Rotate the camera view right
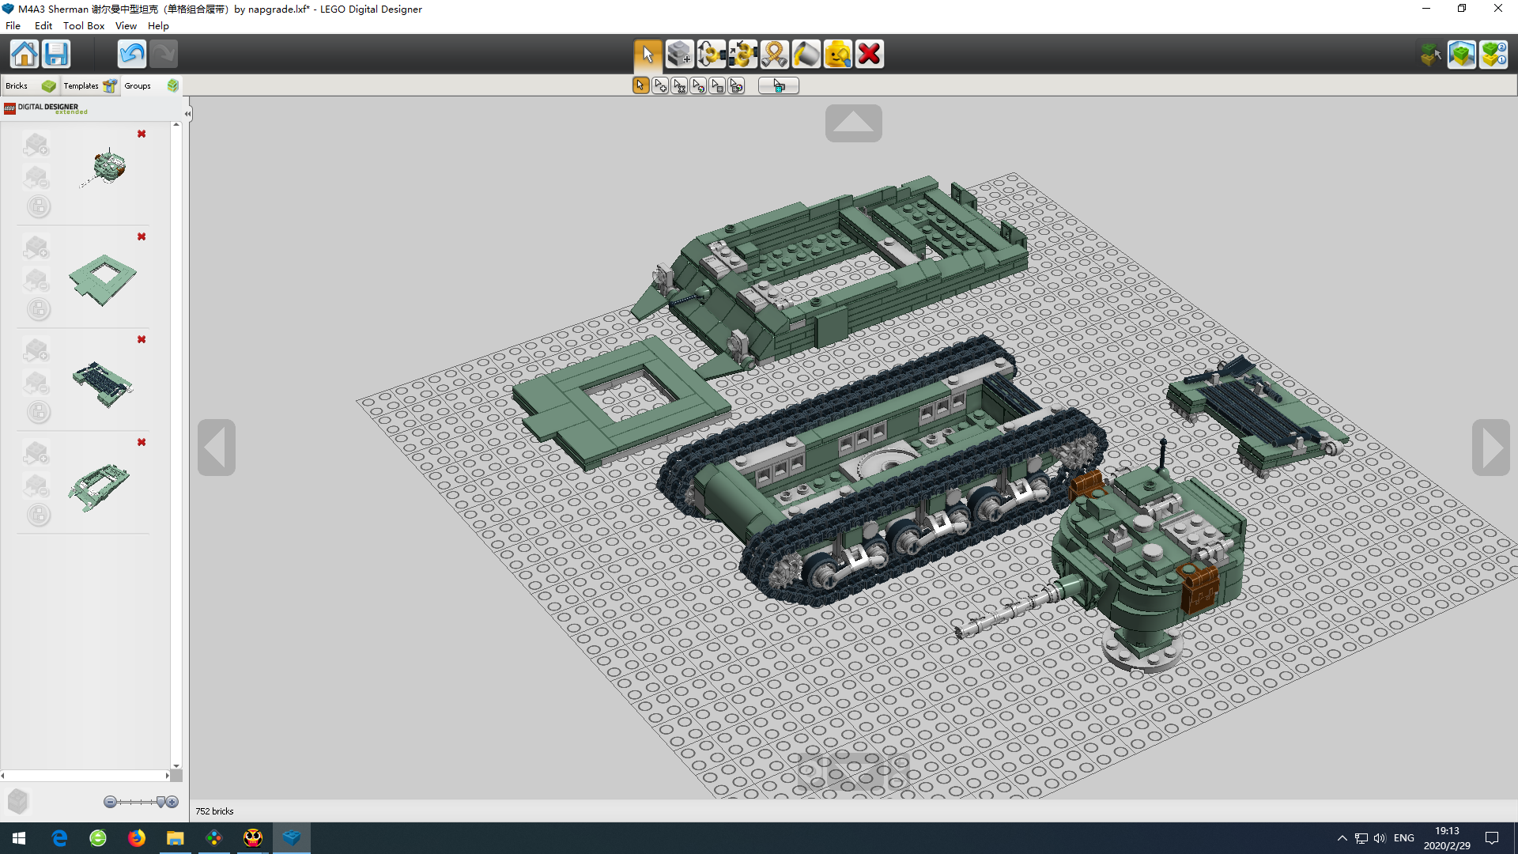Viewport: 1518px width, 854px height. coord(1491,448)
